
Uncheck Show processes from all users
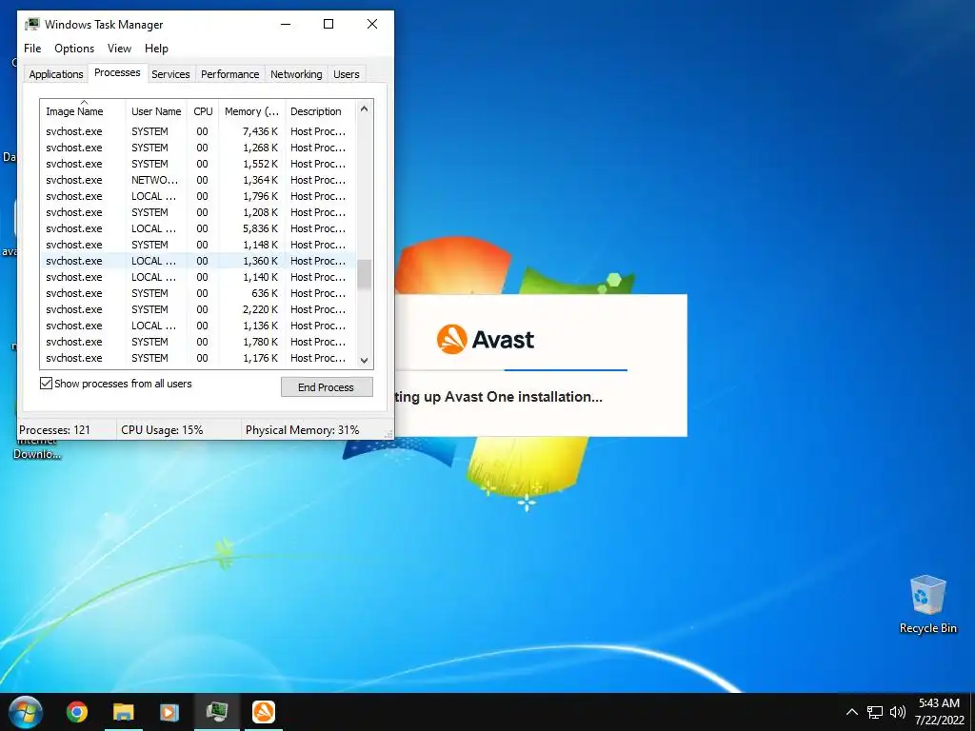tap(46, 384)
